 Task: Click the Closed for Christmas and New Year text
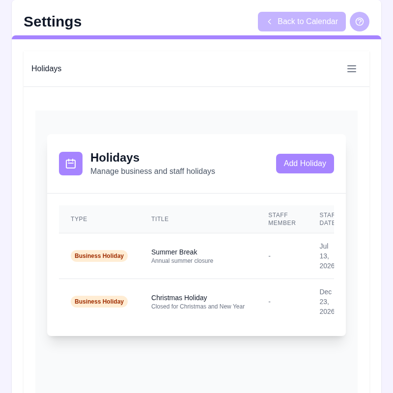coord(198,307)
